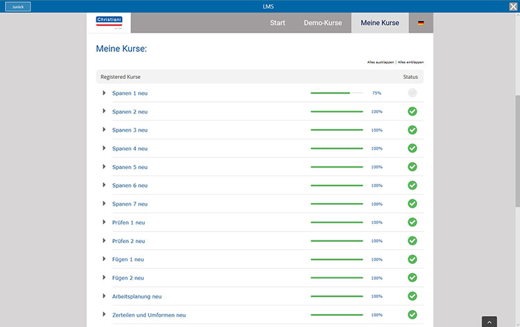Click the Prüfen 1 neu progress bar
The image size is (520, 327).
point(336,222)
